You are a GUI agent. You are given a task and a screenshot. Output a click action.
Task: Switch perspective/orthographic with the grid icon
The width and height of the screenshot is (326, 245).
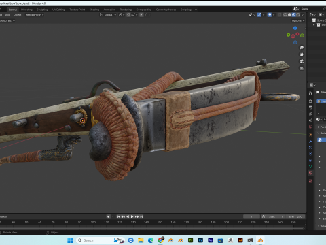pyautogui.click(x=302, y=68)
